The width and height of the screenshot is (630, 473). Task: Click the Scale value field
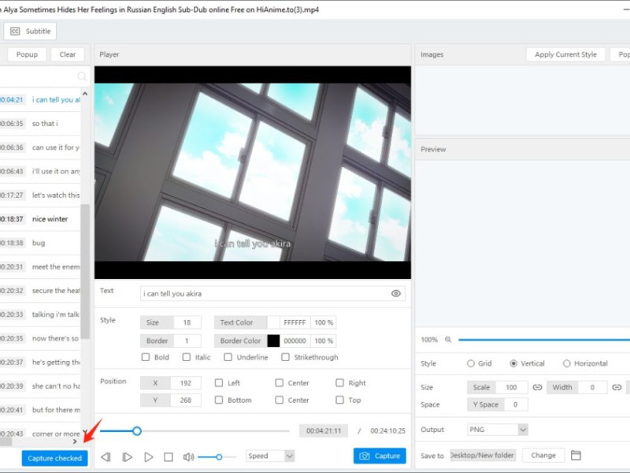coord(511,387)
